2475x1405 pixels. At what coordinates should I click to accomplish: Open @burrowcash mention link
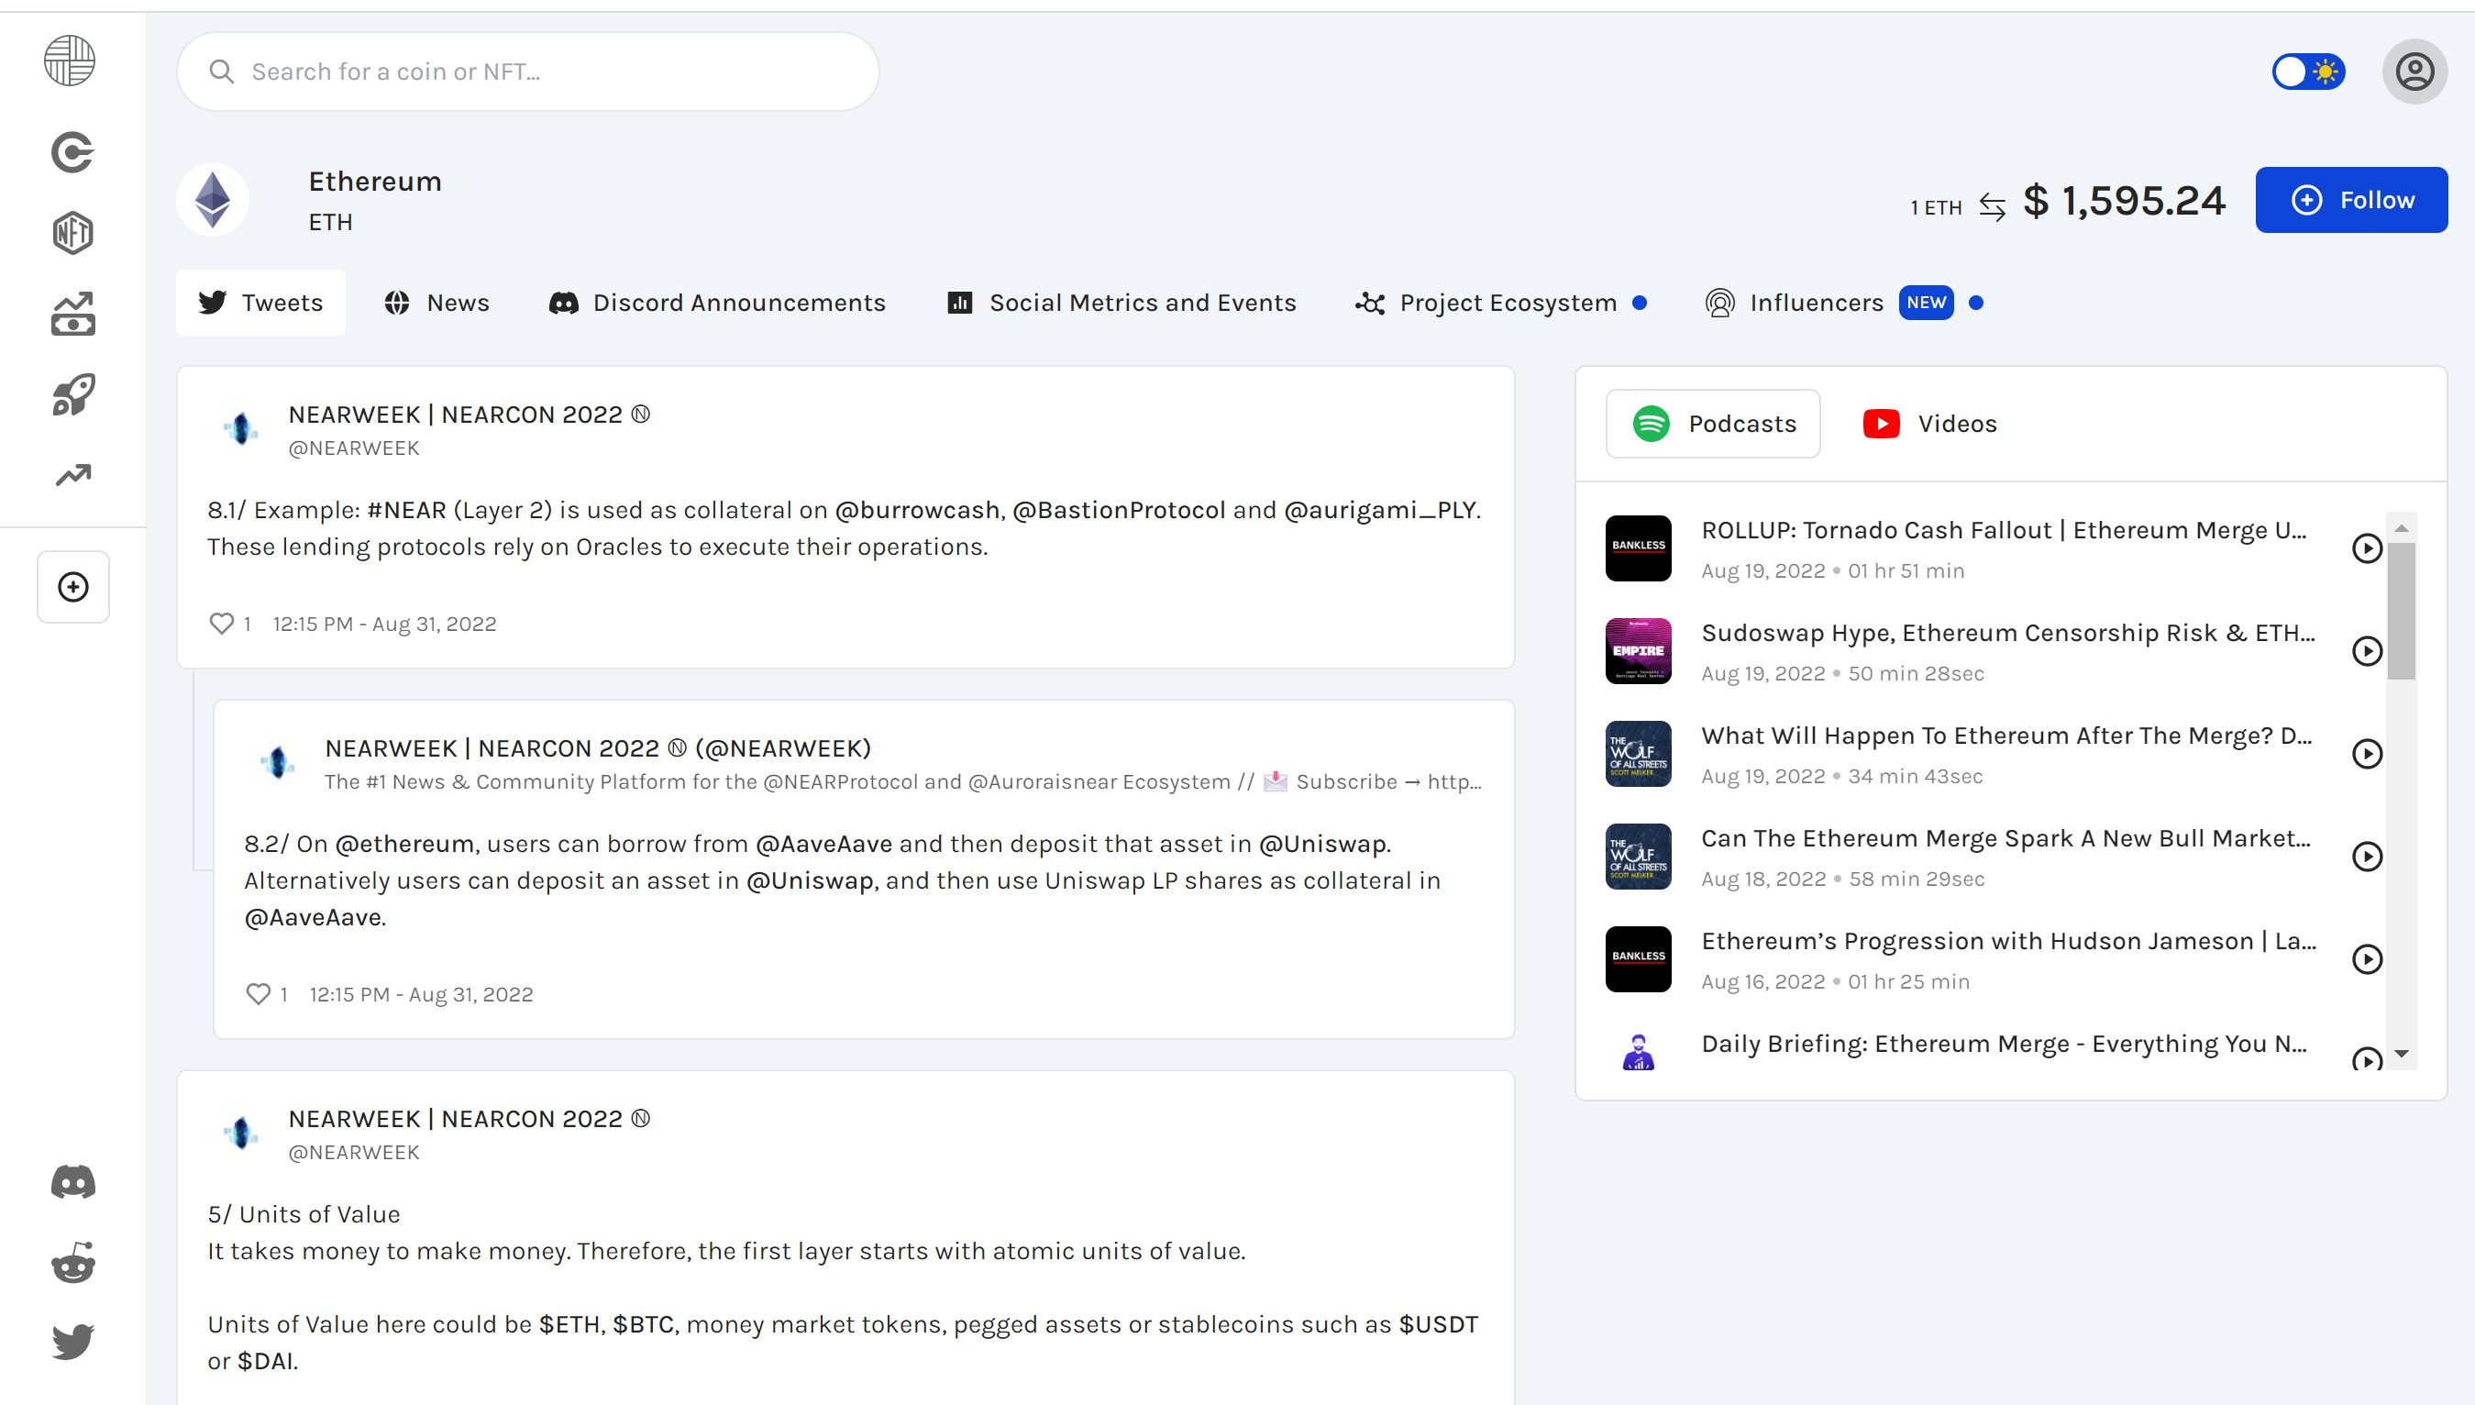(x=917, y=511)
